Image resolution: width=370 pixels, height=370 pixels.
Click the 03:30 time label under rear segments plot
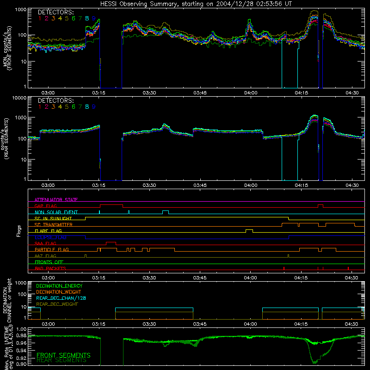tap(149, 185)
